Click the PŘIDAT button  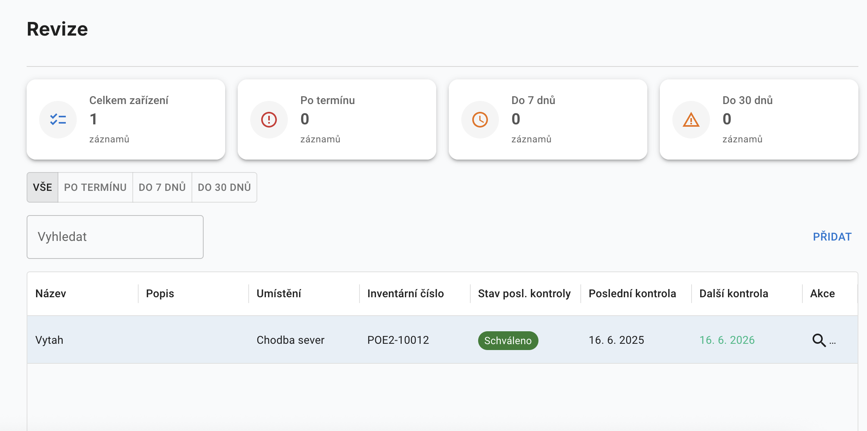pyautogui.click(x=832, y=237)
